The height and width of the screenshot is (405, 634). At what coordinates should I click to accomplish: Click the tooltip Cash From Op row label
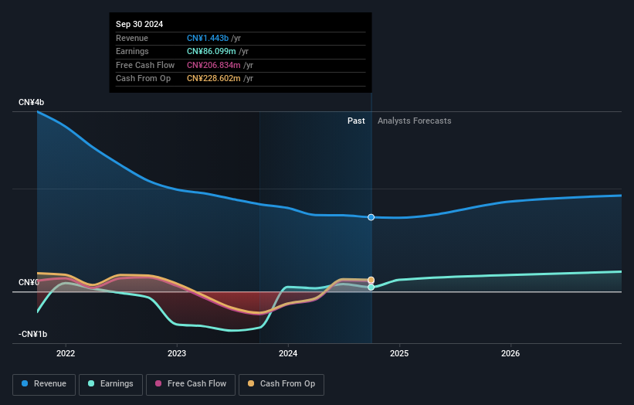point(143,79)
